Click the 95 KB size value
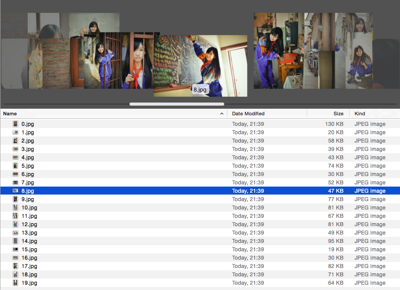400x290 pixels. (x=336, y=241)
